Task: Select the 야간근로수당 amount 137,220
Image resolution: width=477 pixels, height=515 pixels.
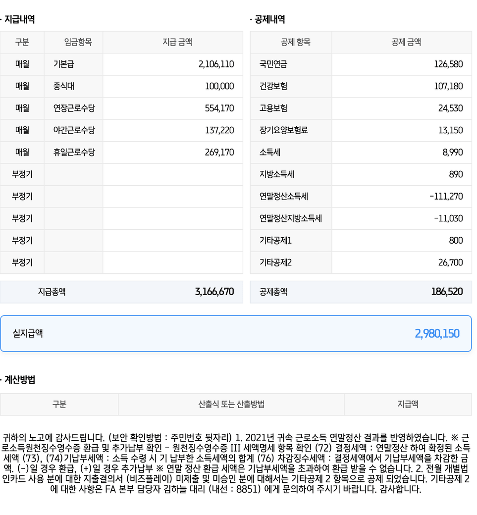Action: 219,130
